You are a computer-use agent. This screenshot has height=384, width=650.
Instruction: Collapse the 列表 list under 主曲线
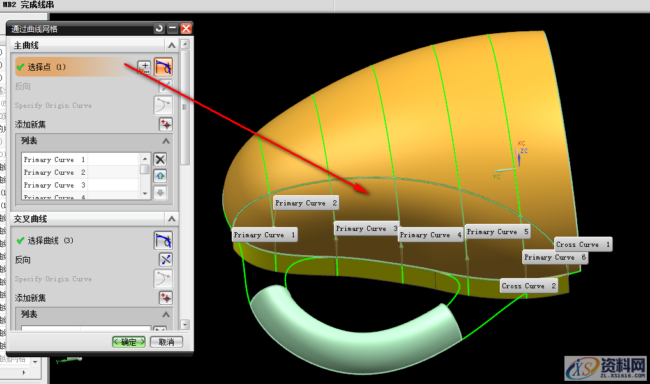166,141
